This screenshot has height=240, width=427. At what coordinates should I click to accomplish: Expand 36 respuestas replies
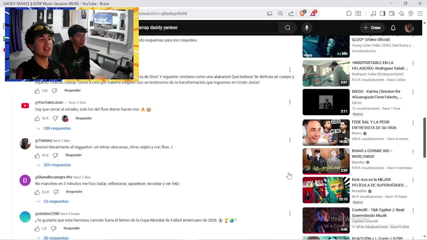point(52,238)
